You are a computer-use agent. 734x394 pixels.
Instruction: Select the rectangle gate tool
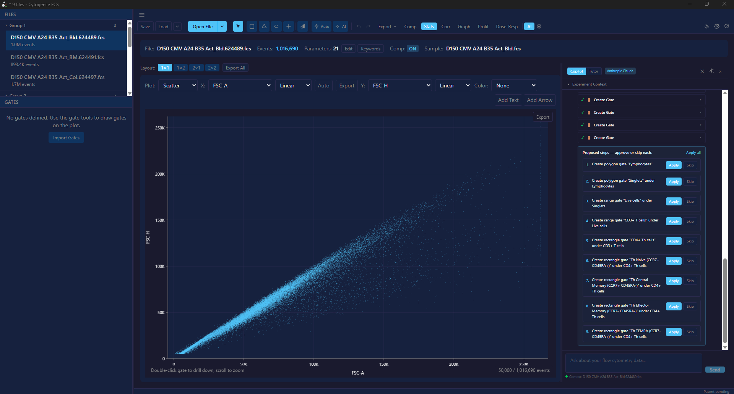[252, 26]
